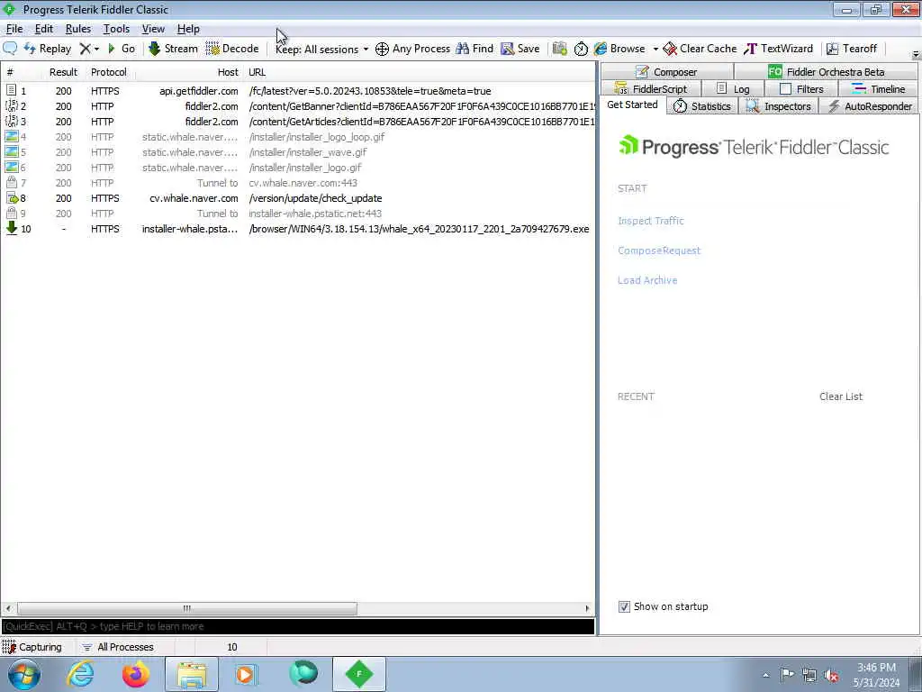
Task: Switch to the Filters tab
Action: point(801,89)
